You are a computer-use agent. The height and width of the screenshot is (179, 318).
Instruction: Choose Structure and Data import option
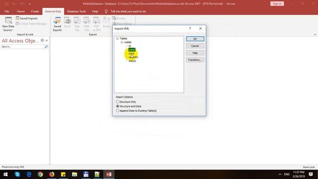[x=129, y=106]
